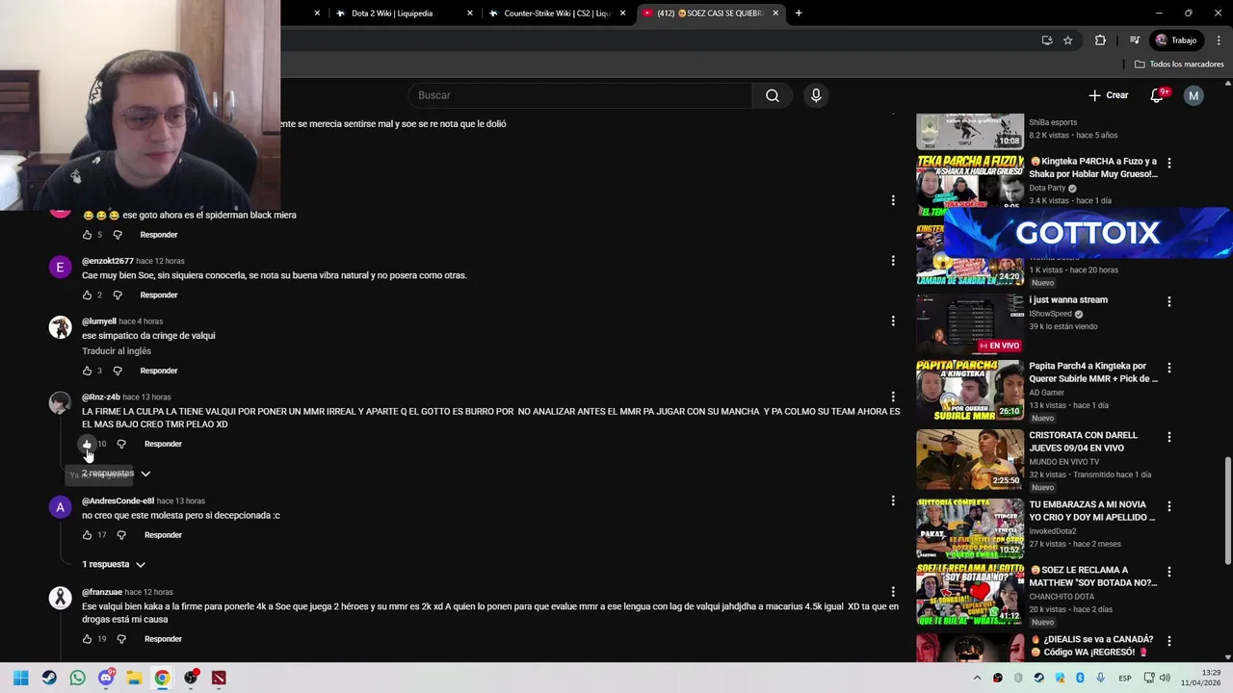The height and width of the screenshot is (693, 1233).
Task: Close the Dota 2 Wiki tab
Action: [470, 13]
